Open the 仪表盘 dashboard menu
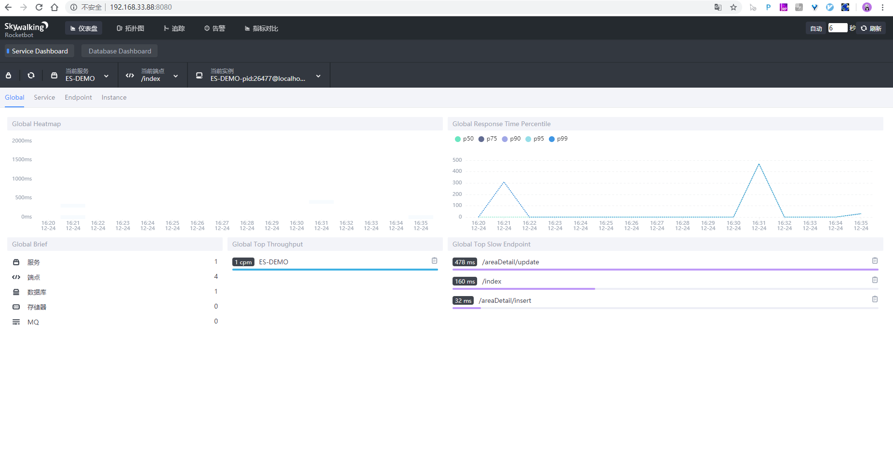Screen dimensions: 893x466 coord(84,28)
